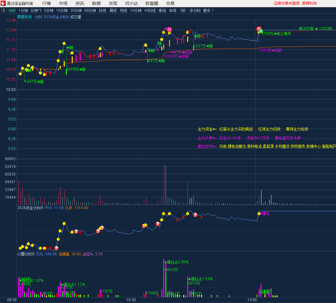
Task: Click the red 榜 badge near 12.04 peak
Action: (169, 29)
